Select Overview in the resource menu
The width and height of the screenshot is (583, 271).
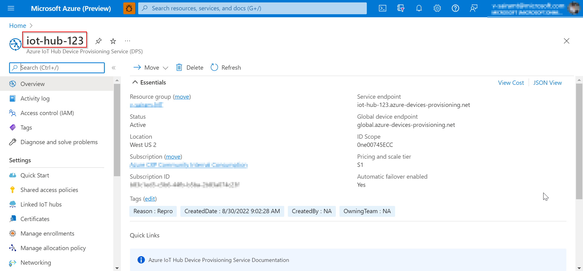57,84
